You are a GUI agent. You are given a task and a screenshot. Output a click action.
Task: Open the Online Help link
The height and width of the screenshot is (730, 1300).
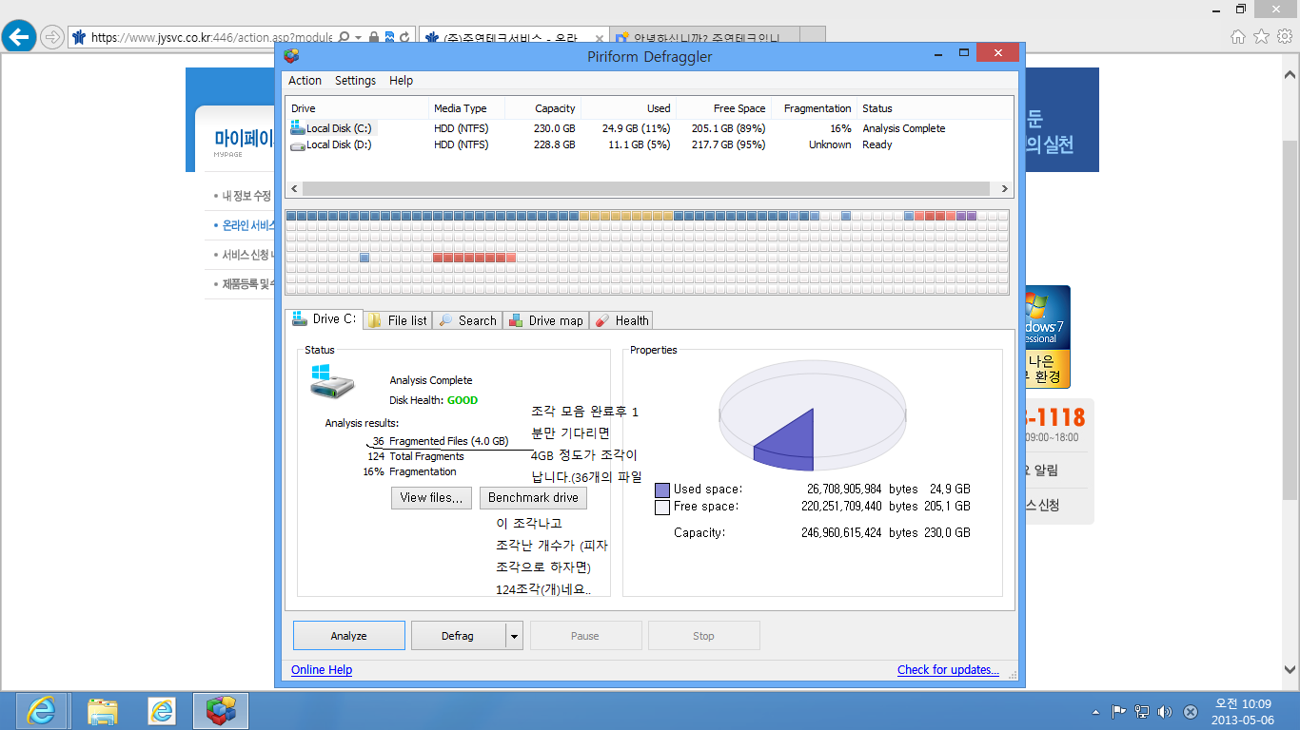(322, 670)
